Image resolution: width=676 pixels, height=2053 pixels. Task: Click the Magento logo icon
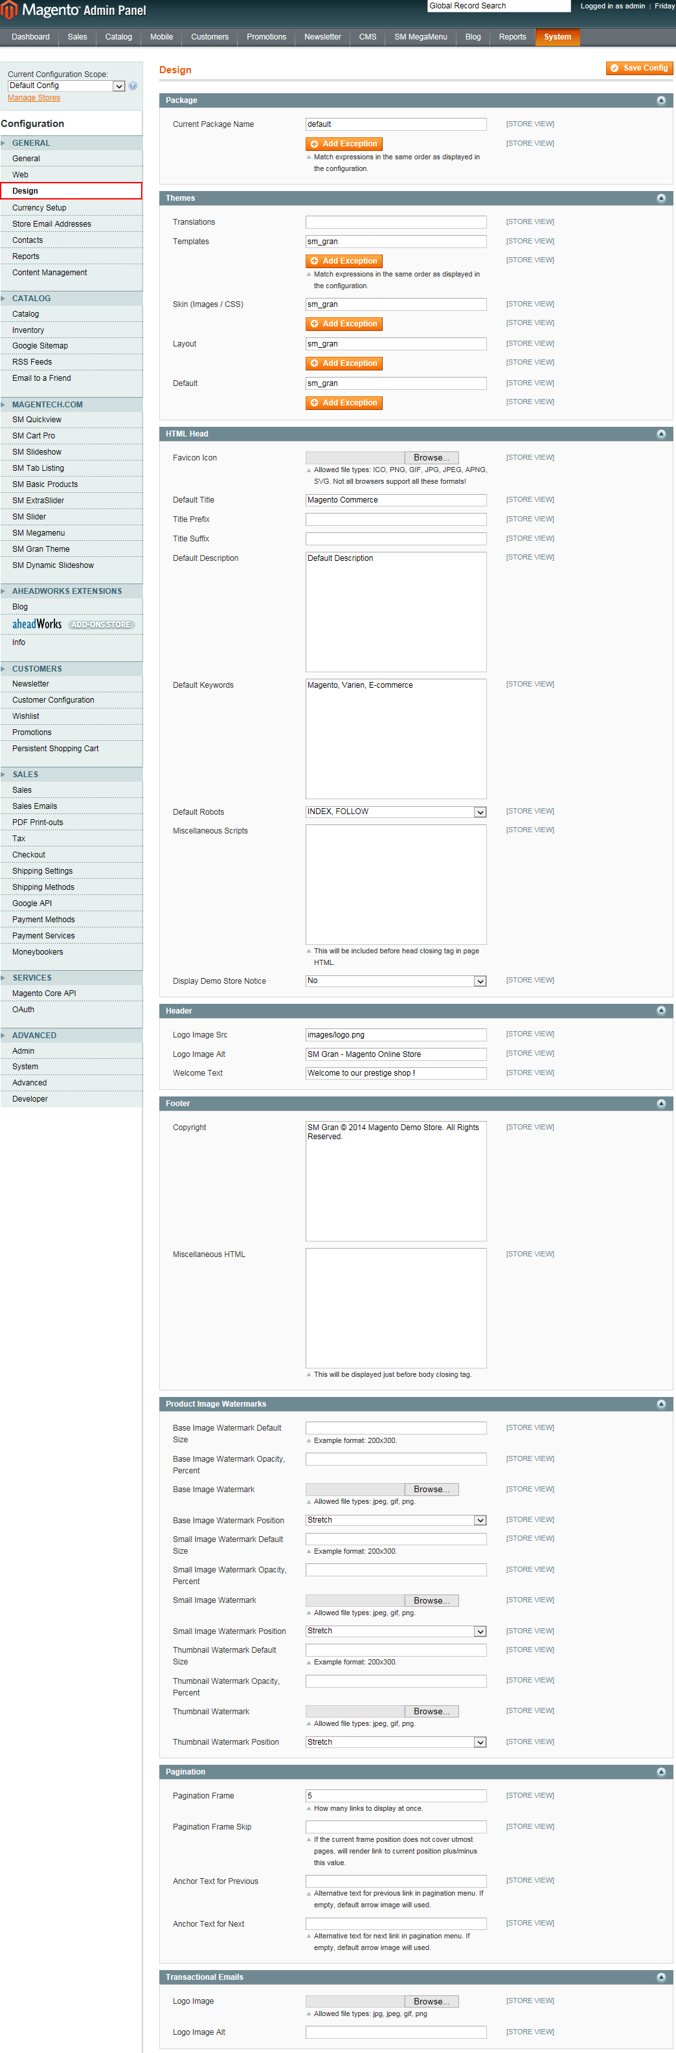[x=10, y=10]
